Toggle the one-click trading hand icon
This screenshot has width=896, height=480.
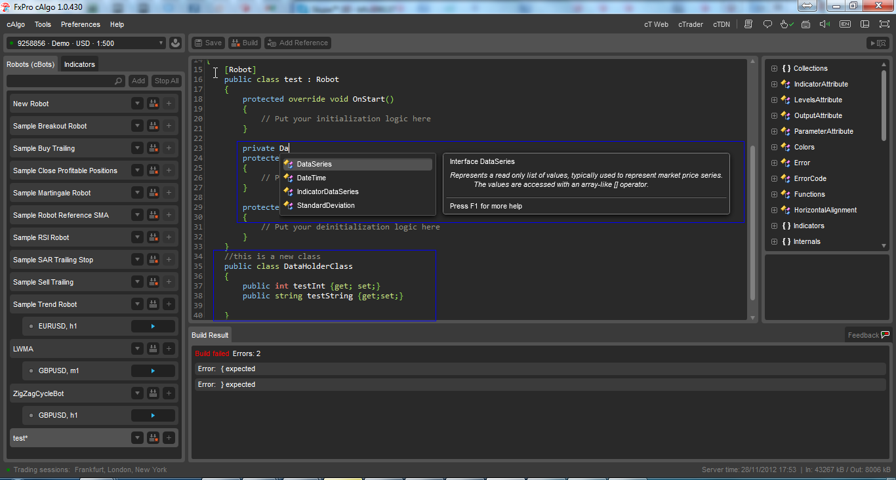pos(786,24)
